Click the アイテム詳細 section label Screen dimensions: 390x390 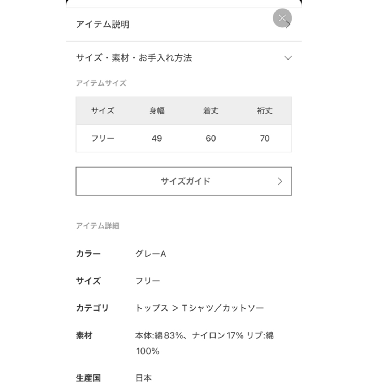click(97, 226)
